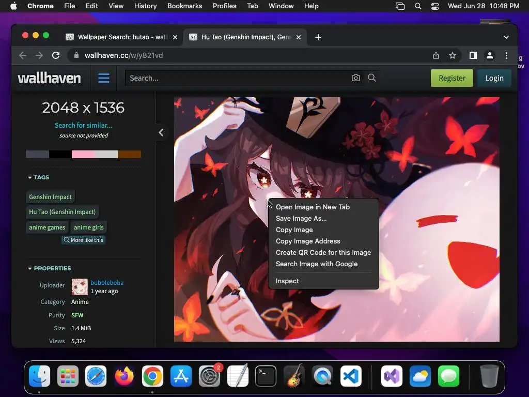This screenshot has width=529, height=397.
Task: Open Safari from the dock
Action: click(96, 376)
